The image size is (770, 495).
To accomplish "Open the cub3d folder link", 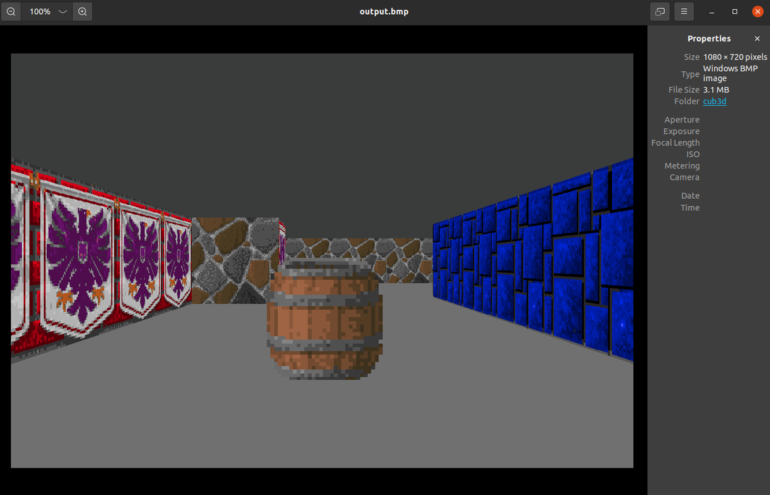I will click(x=715, y=101).
